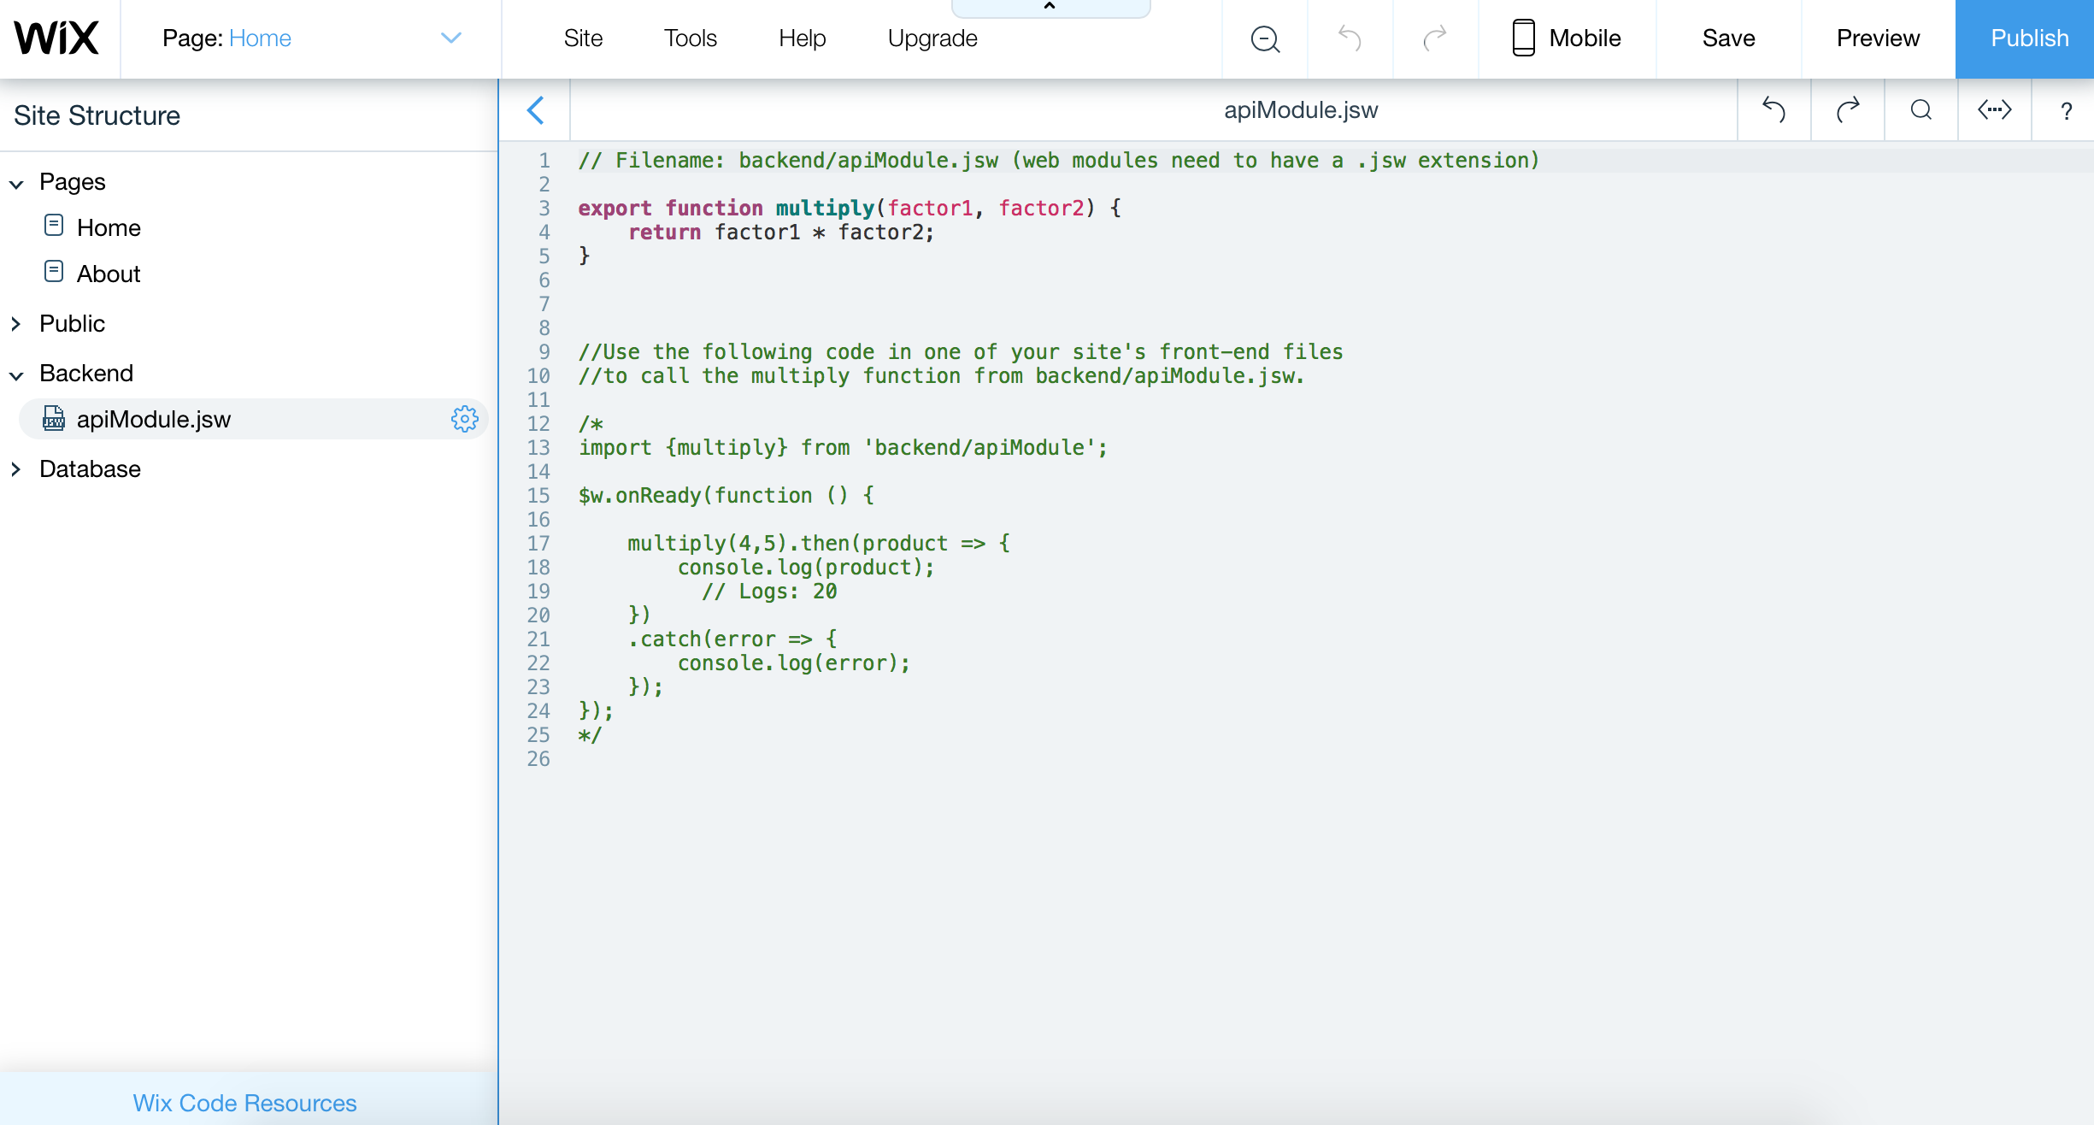
Task: Click the code format brackets icon
Action: click(x=1994, y=110)
